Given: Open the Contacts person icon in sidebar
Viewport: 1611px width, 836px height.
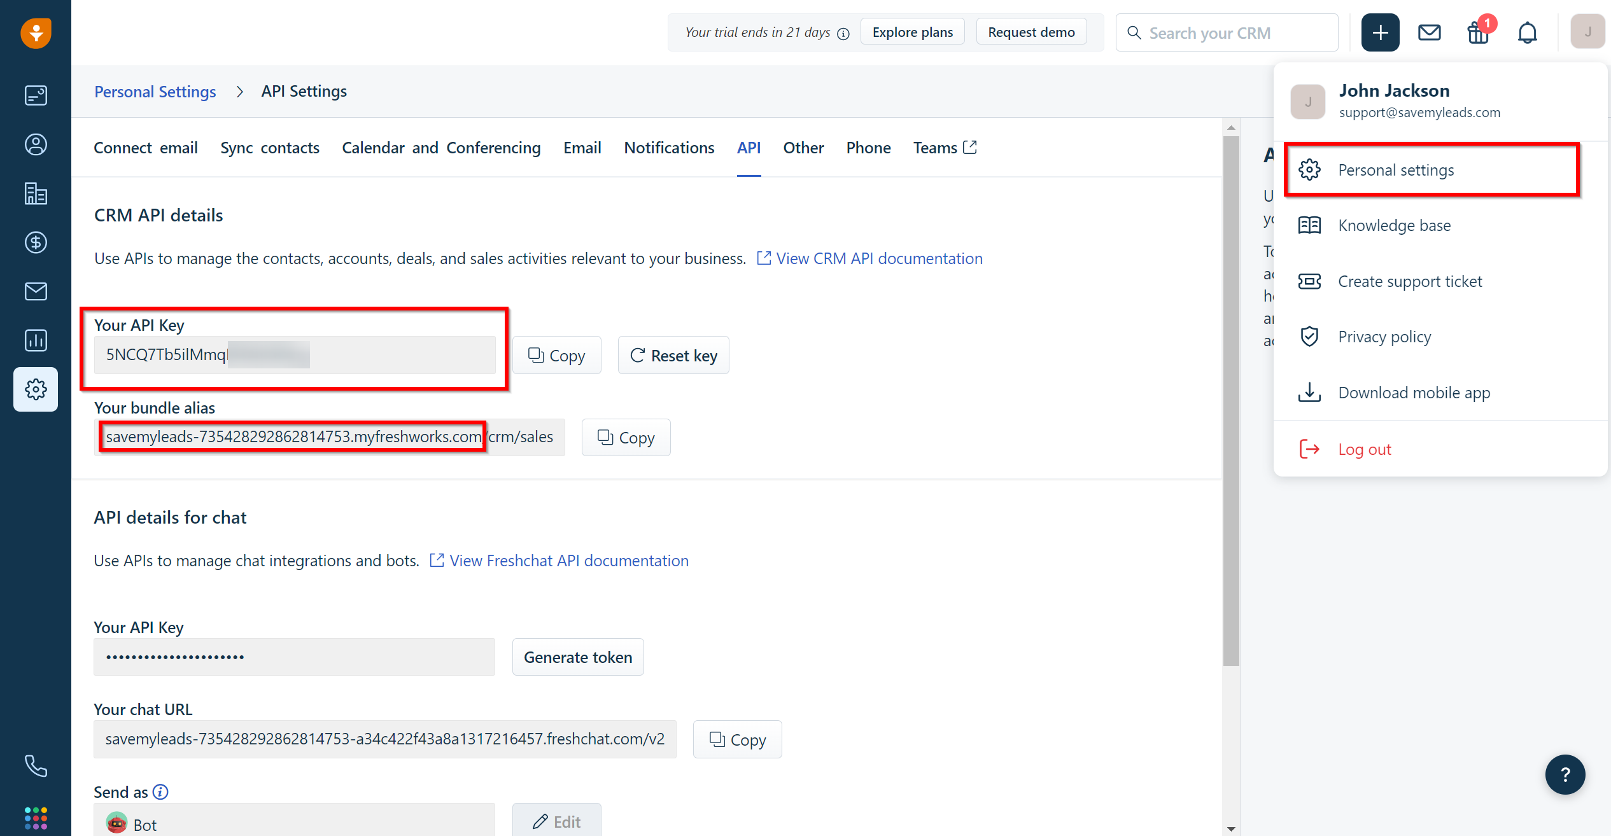Looking at the screenshot, I should point(36,144).
